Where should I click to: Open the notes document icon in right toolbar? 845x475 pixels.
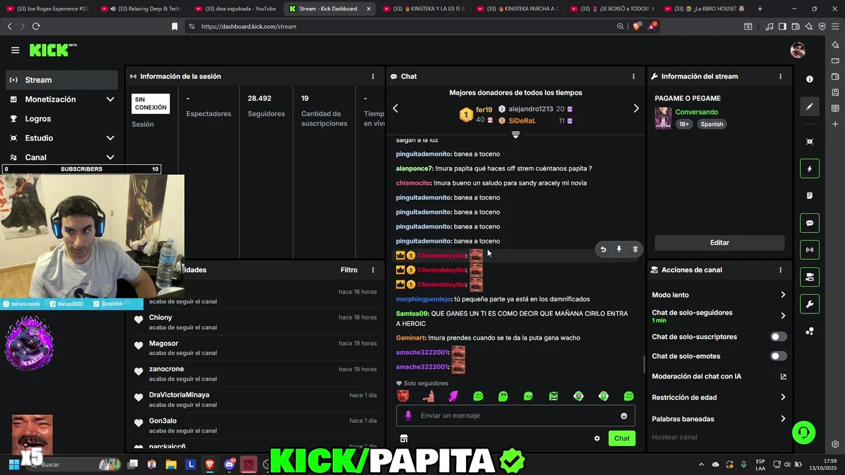[810, 196]
